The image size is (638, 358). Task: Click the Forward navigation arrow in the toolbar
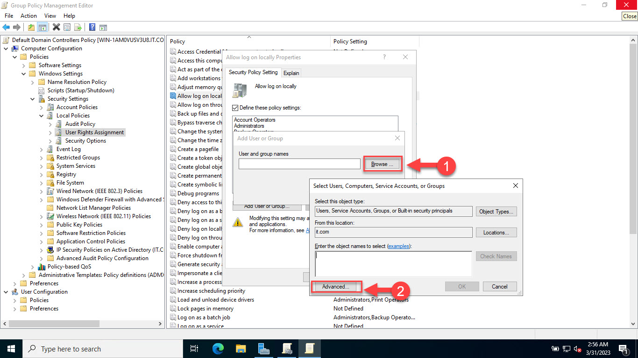(x=17, y=27)
